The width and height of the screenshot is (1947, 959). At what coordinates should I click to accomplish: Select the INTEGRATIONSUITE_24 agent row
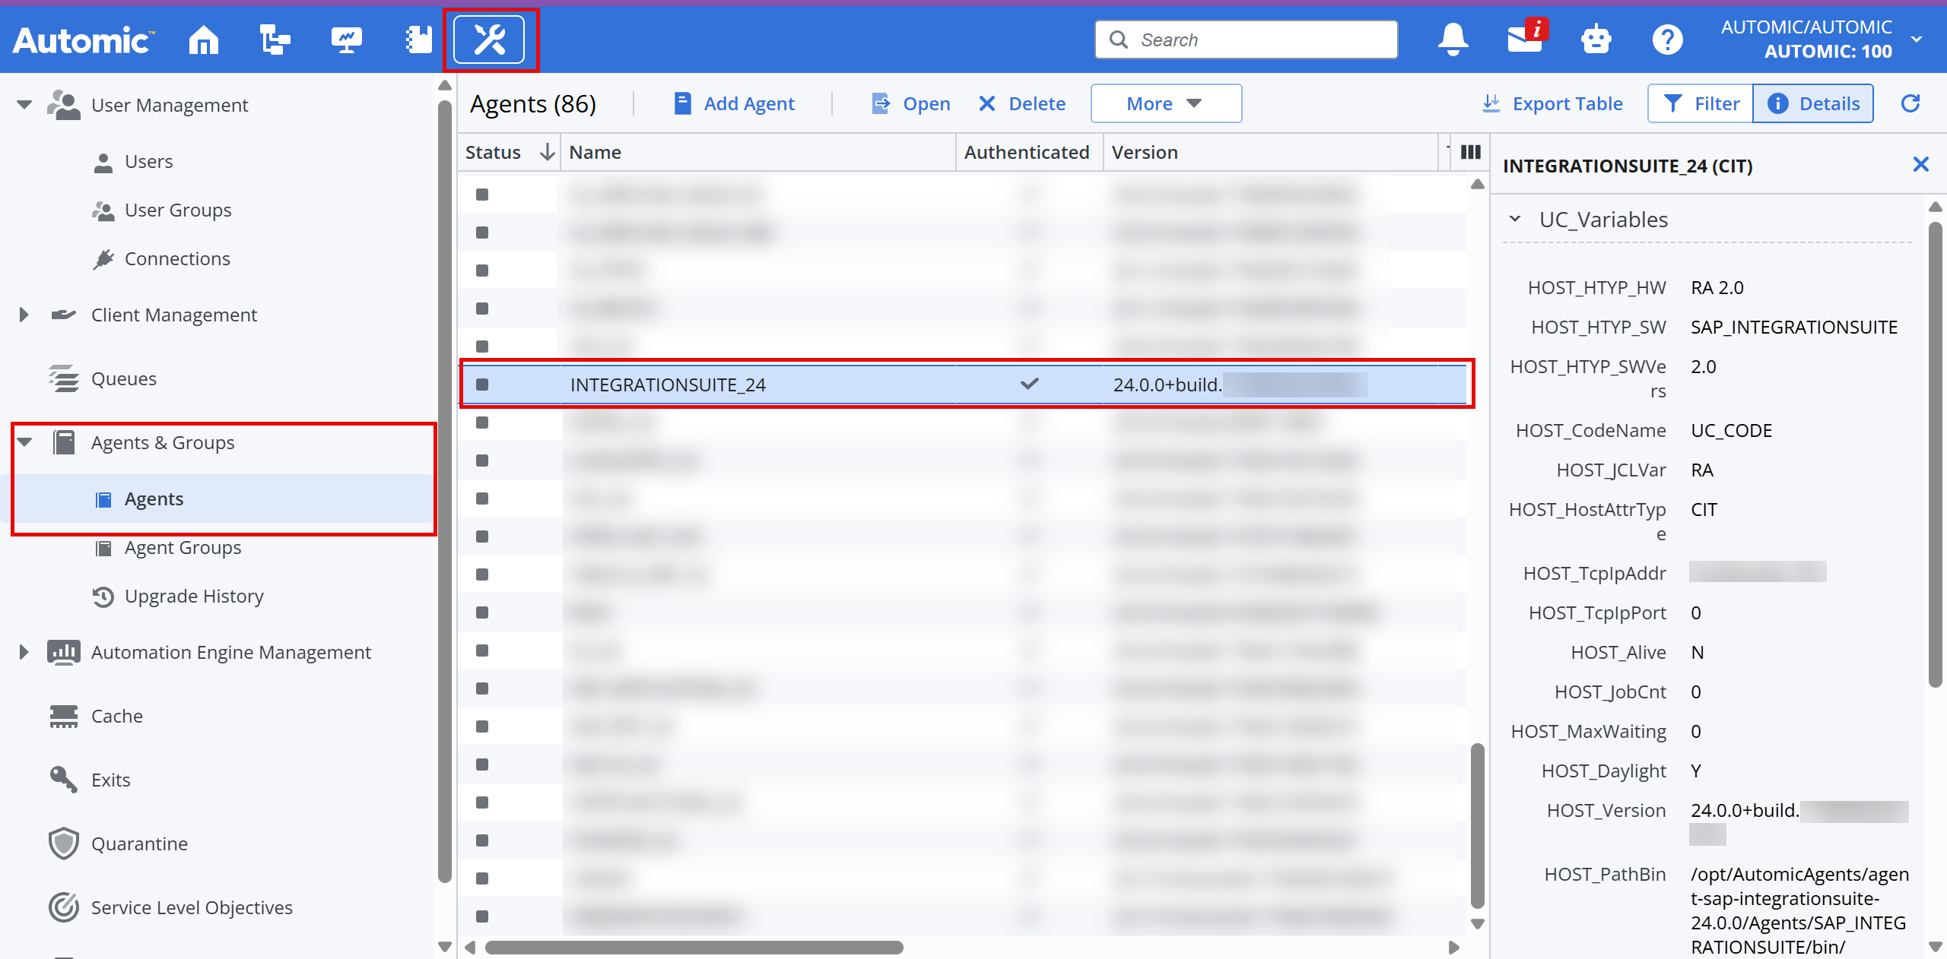coord(963,385)
